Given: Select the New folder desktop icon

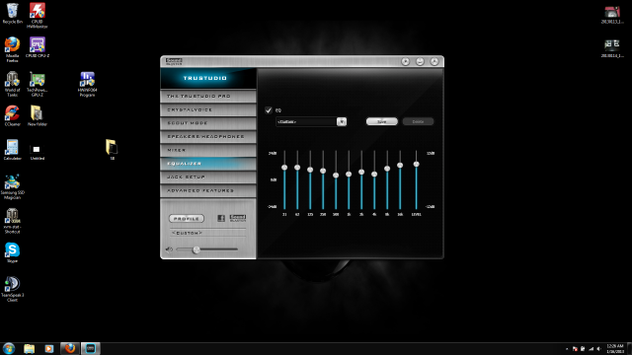Looking at the screenshot, I should pos(38,115).
